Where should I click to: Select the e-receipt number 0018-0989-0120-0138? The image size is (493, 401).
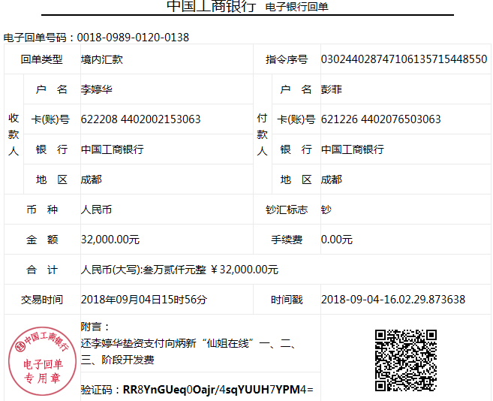coord(140,38)
